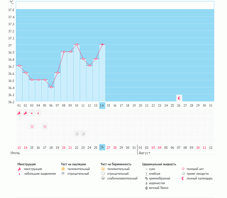
Task: Click the temperature point on cycle day 06
Action: 51,87
